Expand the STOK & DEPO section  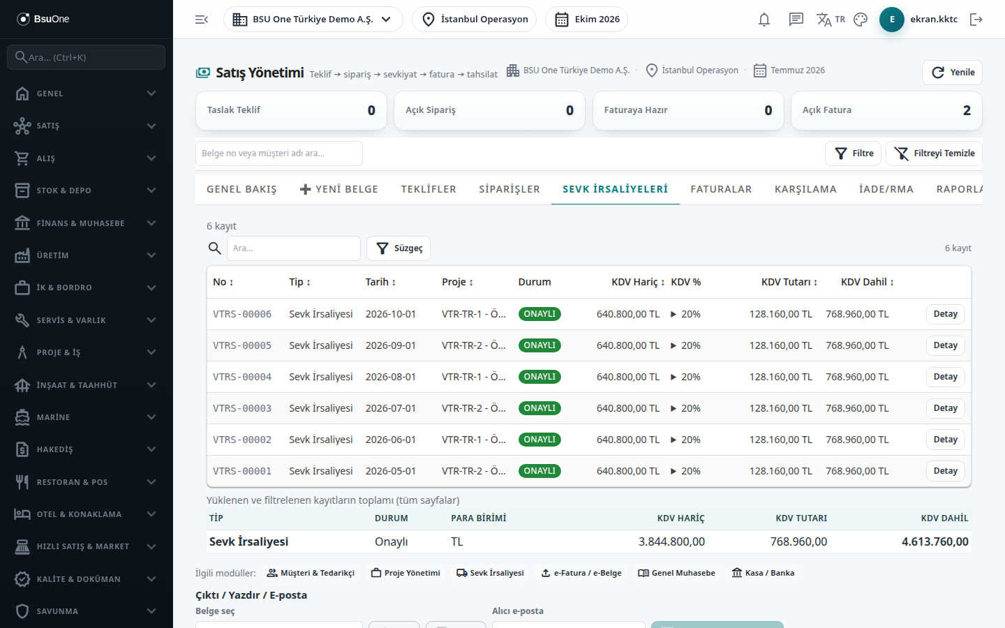[x=87, y=190]
